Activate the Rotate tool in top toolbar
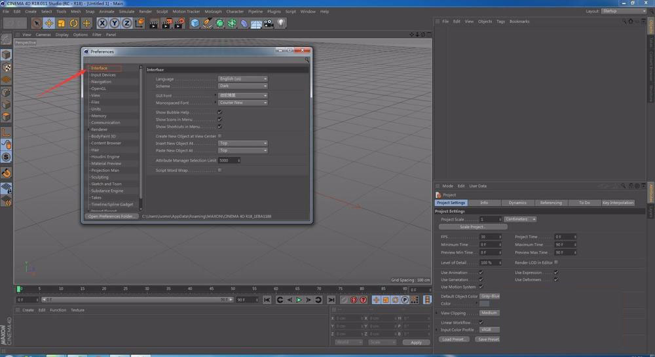Image resolution: width=655 pixels, height=357 pixels. [x=73, y=24]
